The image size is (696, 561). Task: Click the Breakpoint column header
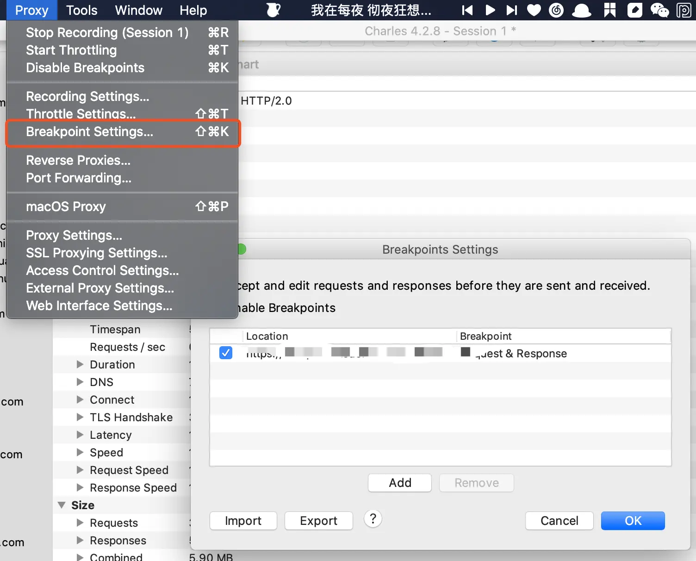pyautogui.click(x=564, y=336)
